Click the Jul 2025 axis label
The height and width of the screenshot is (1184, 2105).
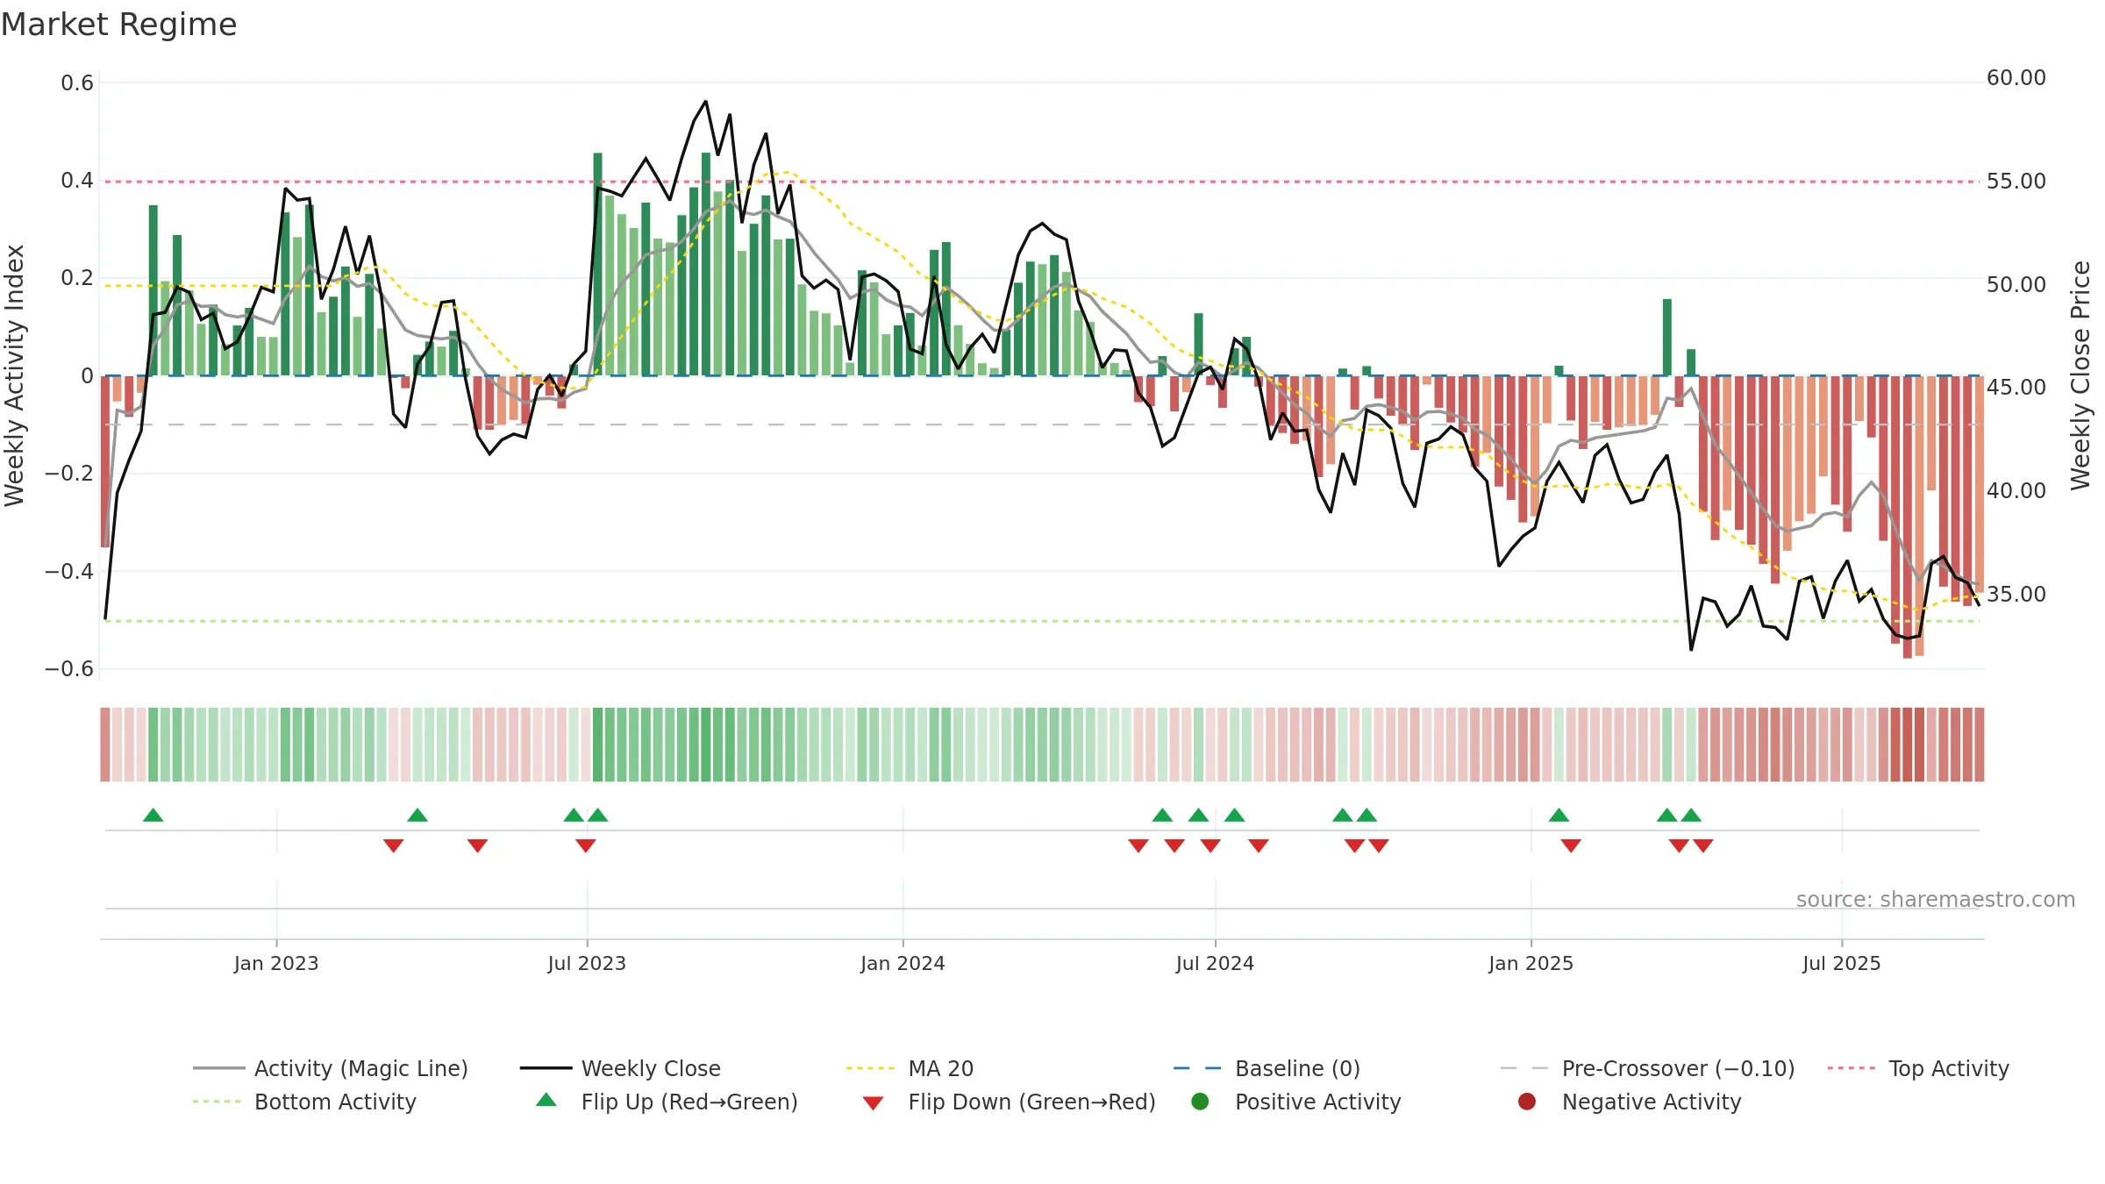pos(1842,963)
